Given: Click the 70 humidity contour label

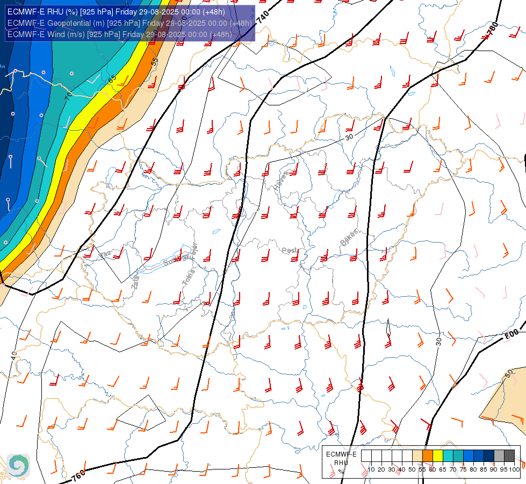Looking at the screenshot, I should 68,97.
